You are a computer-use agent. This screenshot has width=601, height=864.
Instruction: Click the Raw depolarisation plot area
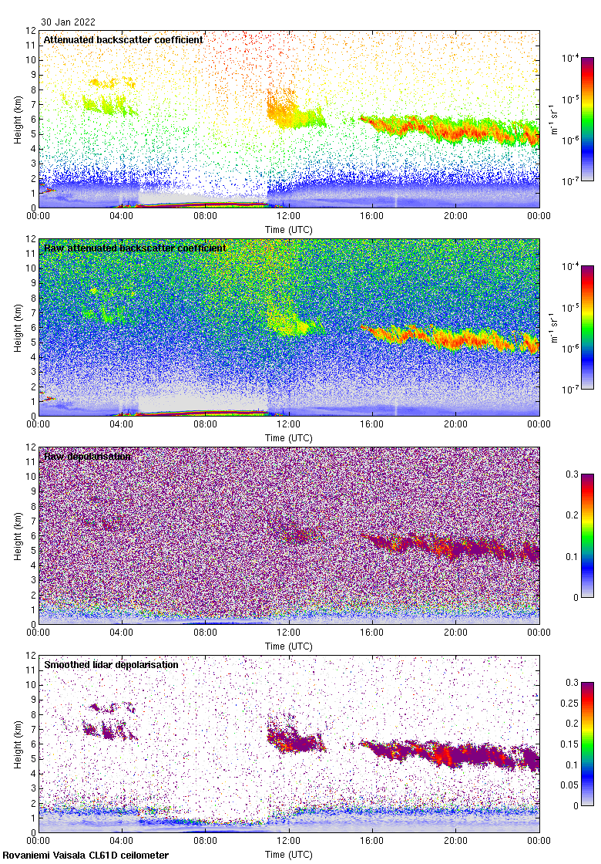click(x=288, y=535)
